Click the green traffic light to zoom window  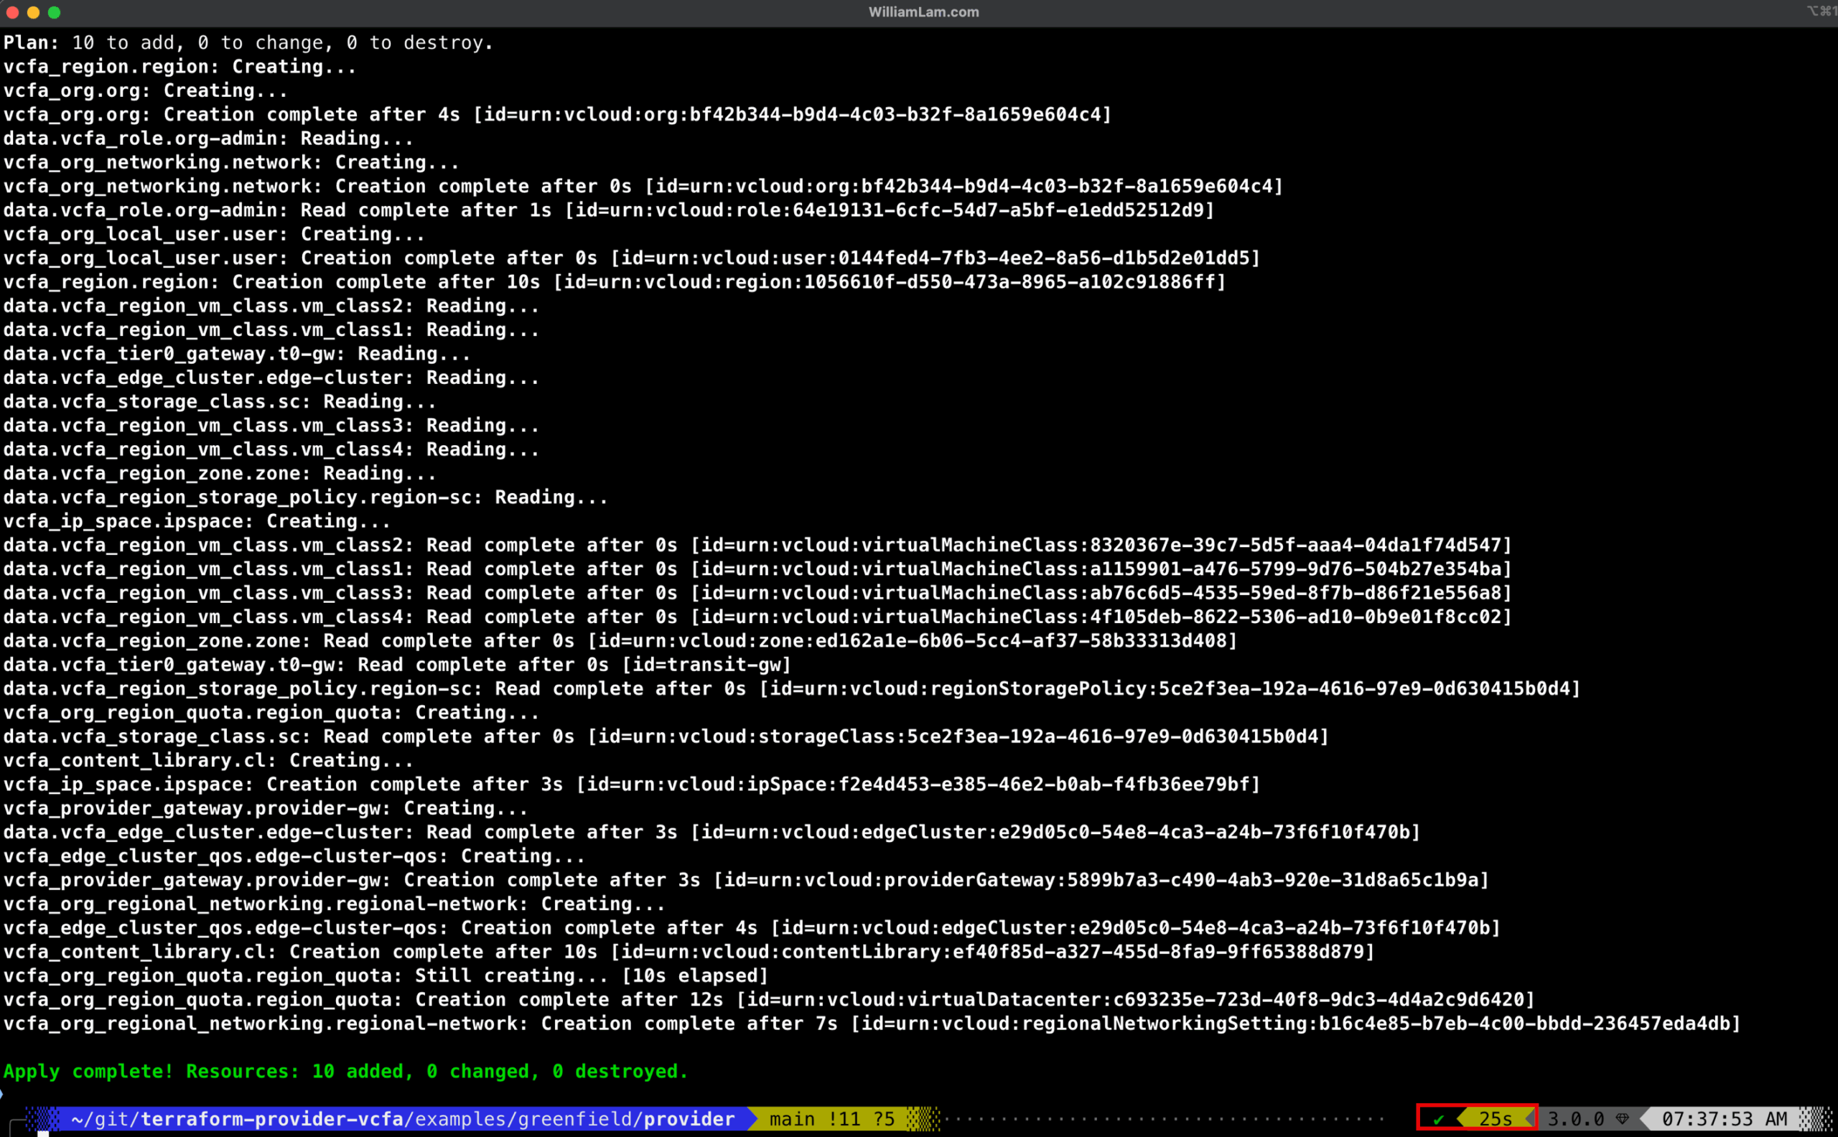click(53, 12)
